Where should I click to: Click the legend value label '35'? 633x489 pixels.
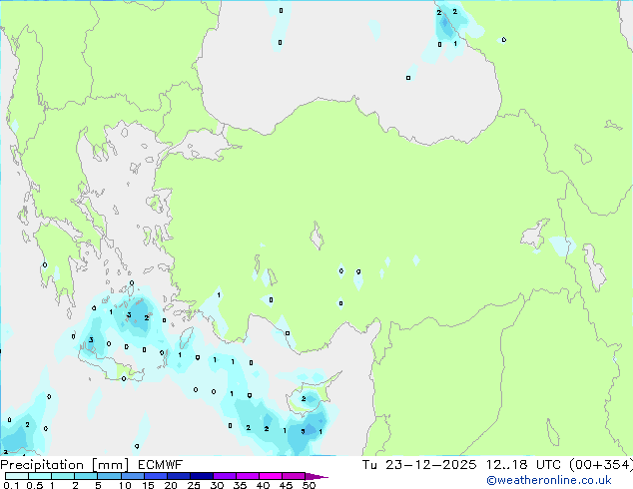(240, 485)
